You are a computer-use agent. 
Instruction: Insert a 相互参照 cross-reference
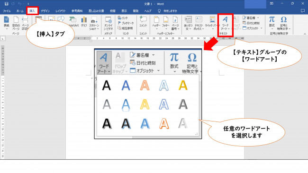click(x=125, y=28)
